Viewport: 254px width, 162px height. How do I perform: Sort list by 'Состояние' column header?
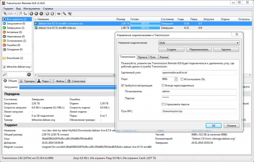[168, 19]
